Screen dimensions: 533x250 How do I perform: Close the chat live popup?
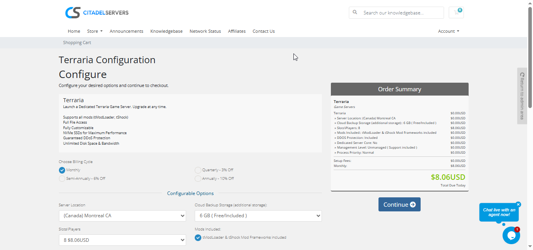point(518,204)
